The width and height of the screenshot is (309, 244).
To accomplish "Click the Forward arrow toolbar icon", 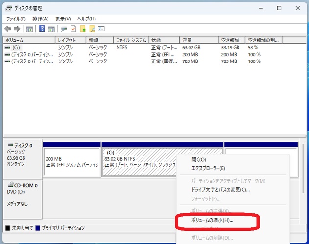I will (17, 29).
